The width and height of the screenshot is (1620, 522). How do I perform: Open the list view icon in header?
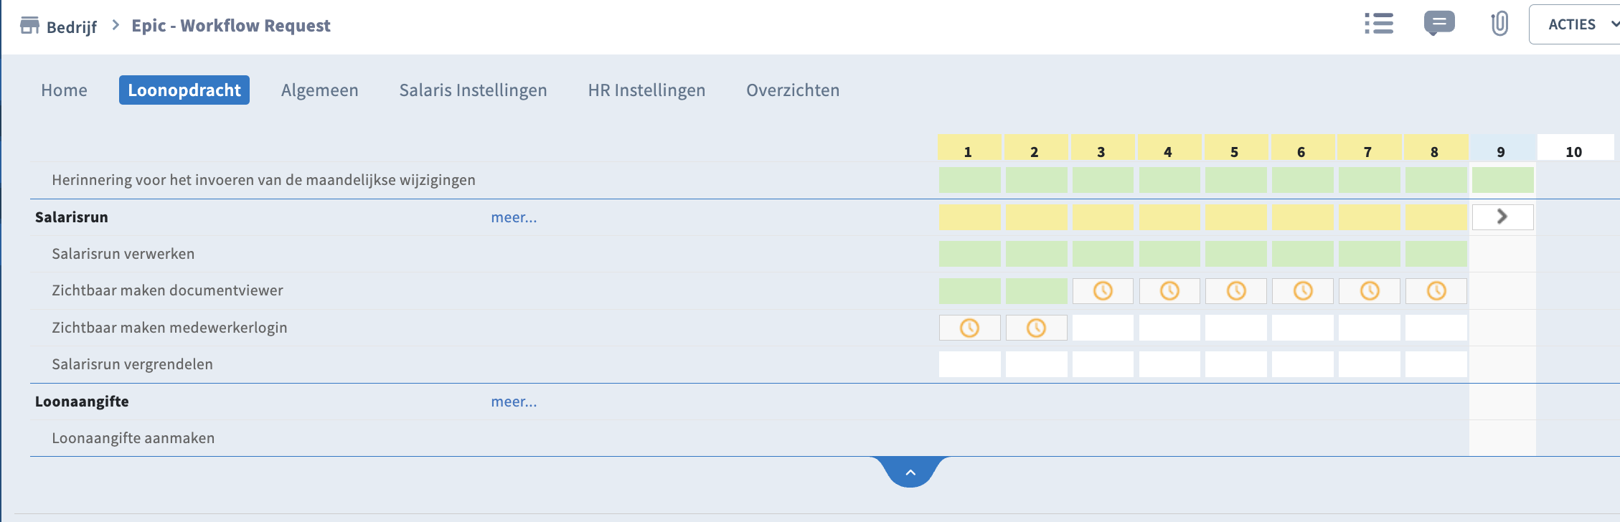1378,24
